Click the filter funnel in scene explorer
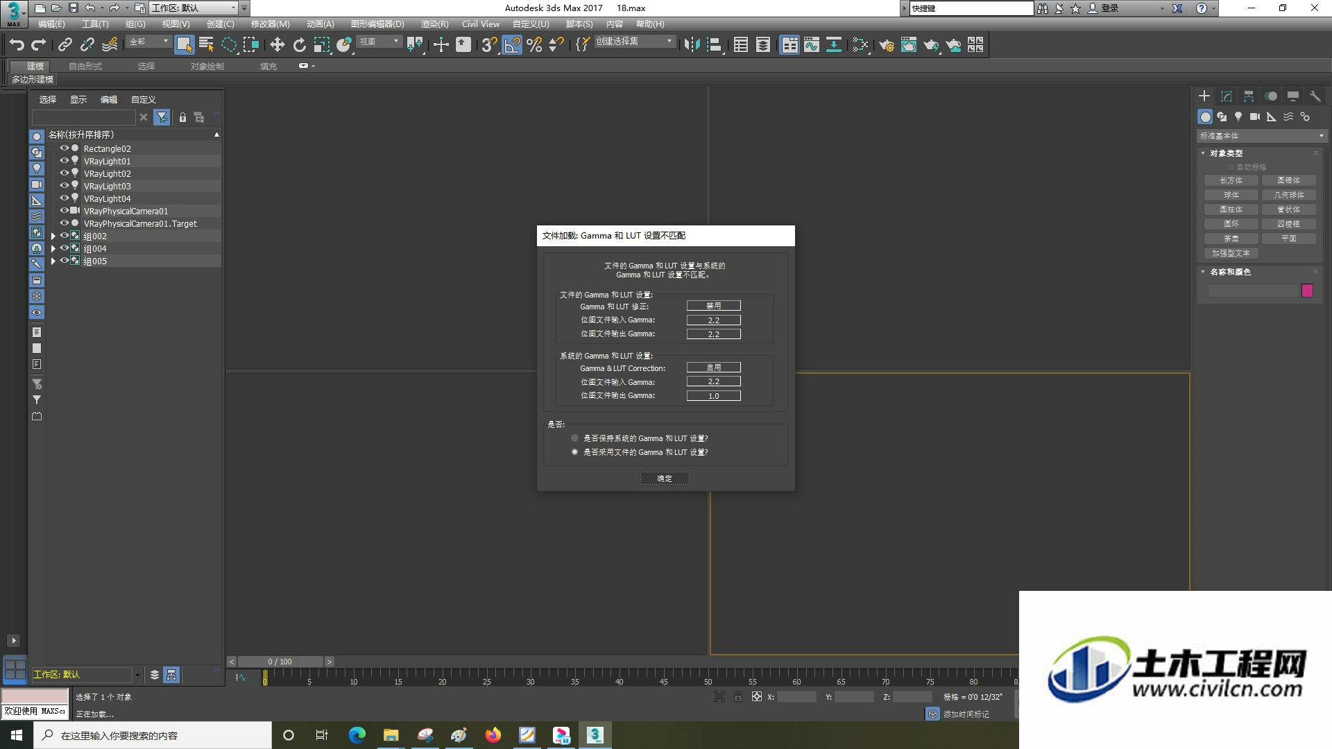Viewport: 1332px width, 749px height. [x=162, y=117]
